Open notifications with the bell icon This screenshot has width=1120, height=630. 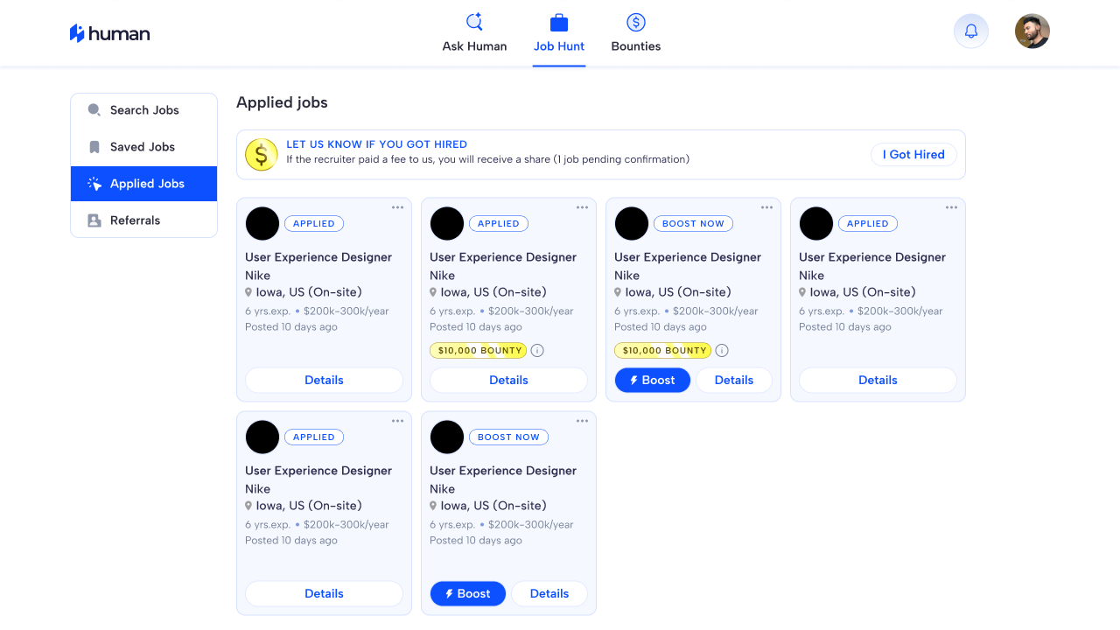(971, 31)
